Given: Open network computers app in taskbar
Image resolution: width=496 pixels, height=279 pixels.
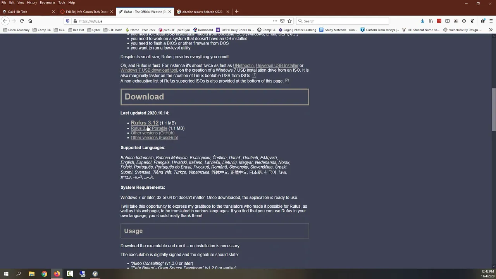Looking at the screenshot, I should point(83,274).
